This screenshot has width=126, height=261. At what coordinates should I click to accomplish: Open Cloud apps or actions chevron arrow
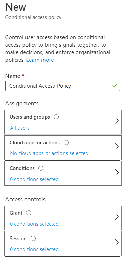pos(117,147)
